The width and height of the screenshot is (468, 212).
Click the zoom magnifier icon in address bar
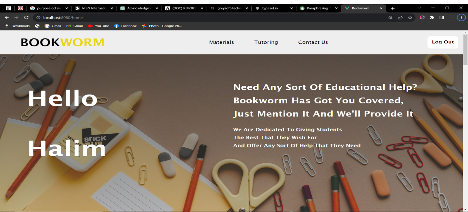[390, 18]
